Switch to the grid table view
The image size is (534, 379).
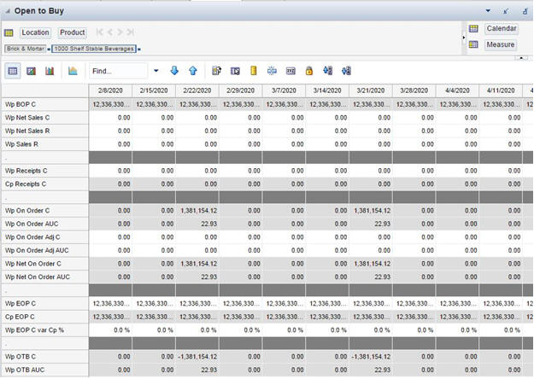coord(13,71)
